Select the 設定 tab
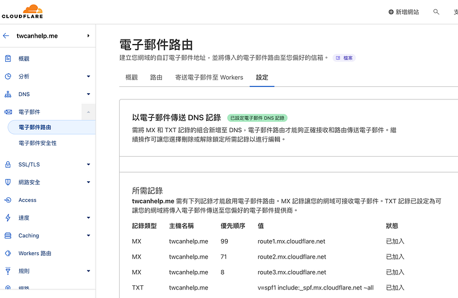This screenshot has height=298, width=458. point(262,77)
